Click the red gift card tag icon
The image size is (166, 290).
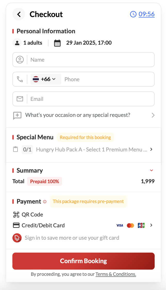pyautogui.click(x=17, y=238)
